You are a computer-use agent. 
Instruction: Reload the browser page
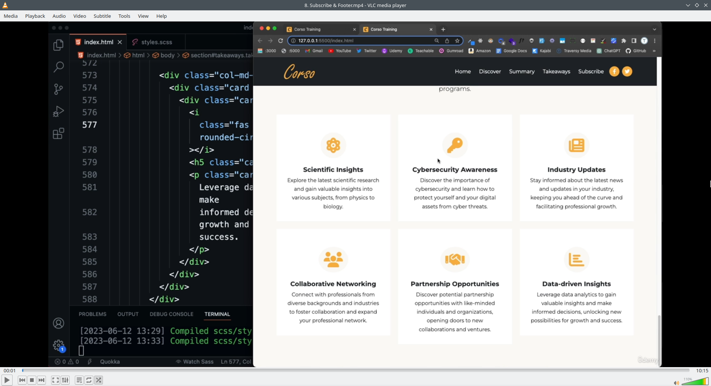[281, 41]
